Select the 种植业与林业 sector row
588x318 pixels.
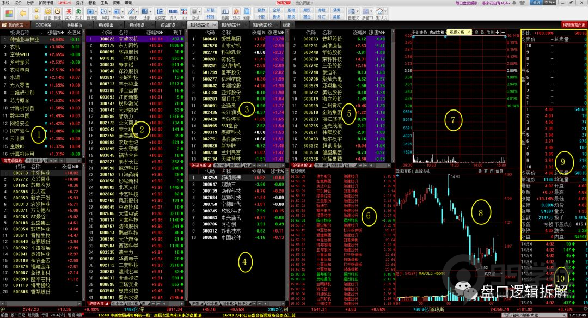coord(24,39)
